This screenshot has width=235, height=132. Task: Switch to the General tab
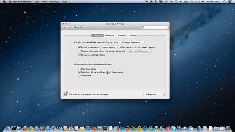97,35
